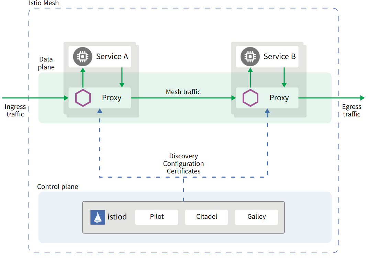This screenshot has height=272, width=389.
Task: Click the Ingress traffic label
Action: [x=15, y=111]
